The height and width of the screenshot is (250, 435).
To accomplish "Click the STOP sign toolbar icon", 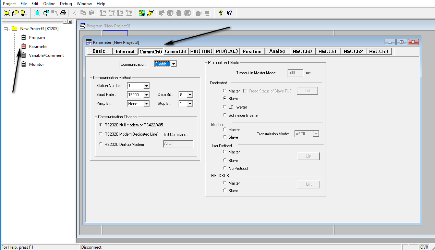I will coord(170,13).
